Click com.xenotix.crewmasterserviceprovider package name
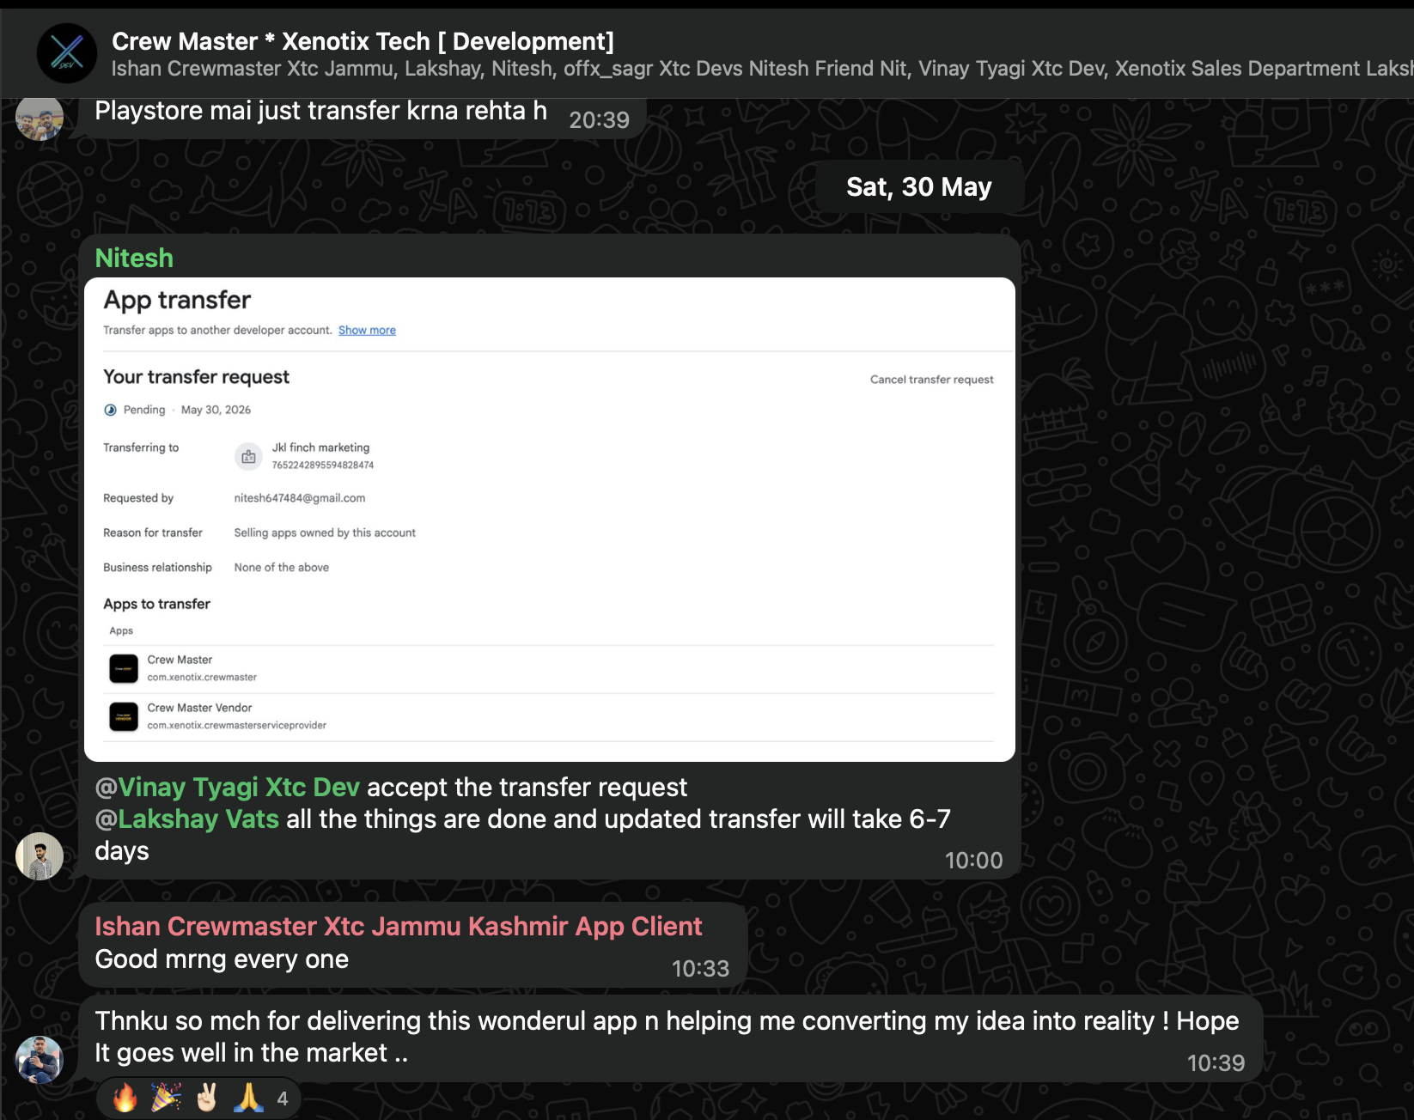This screenshot has height=1120, width=1414. coord(236,725)
